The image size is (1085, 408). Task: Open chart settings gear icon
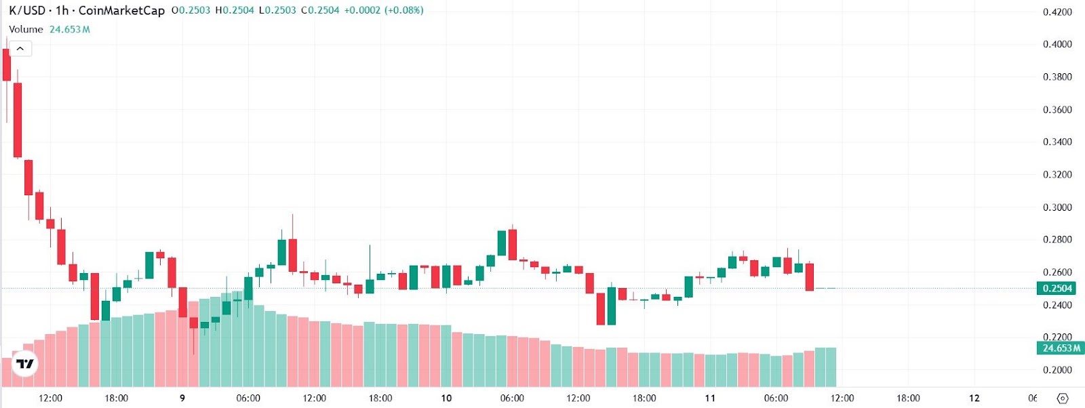coord(1063,399)
